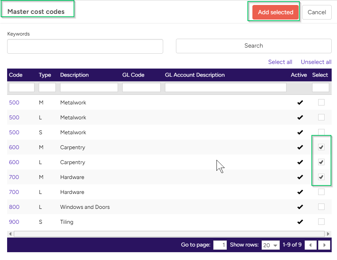Click the GL Code column filter box
The width and height of the screenshot is (337, 260).
point(141,87)
